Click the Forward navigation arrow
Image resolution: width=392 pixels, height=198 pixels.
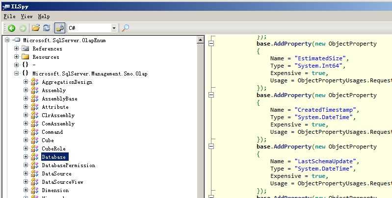pos(23,28)
